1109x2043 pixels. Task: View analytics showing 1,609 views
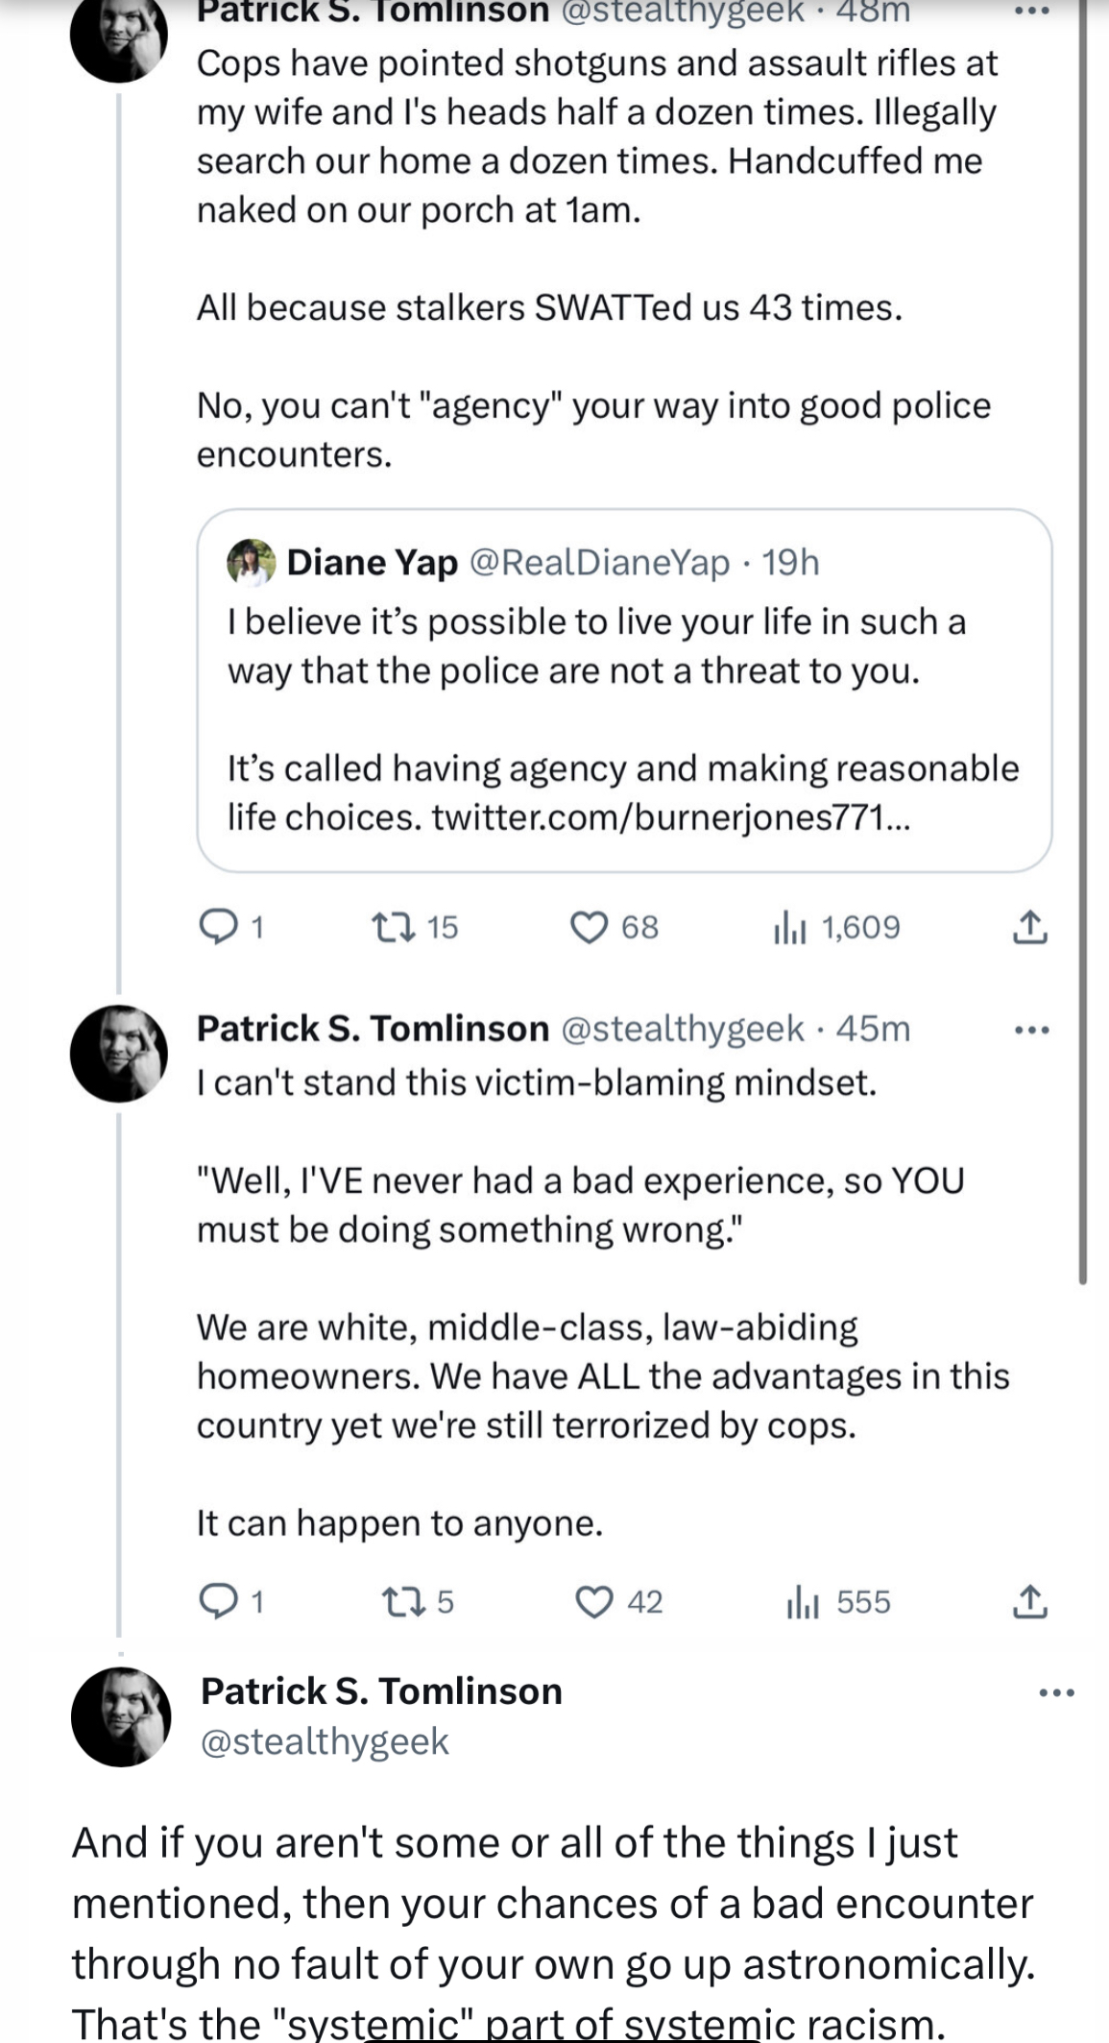pyautogui.click(x=836, y=927)
